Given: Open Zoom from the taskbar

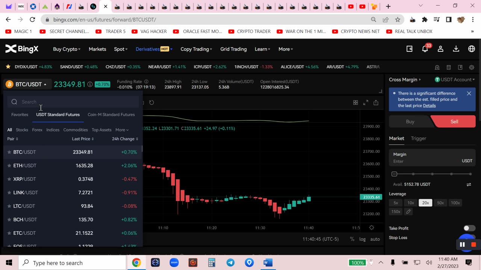Looking at the screenshot, I should click(x=174, y=263).
